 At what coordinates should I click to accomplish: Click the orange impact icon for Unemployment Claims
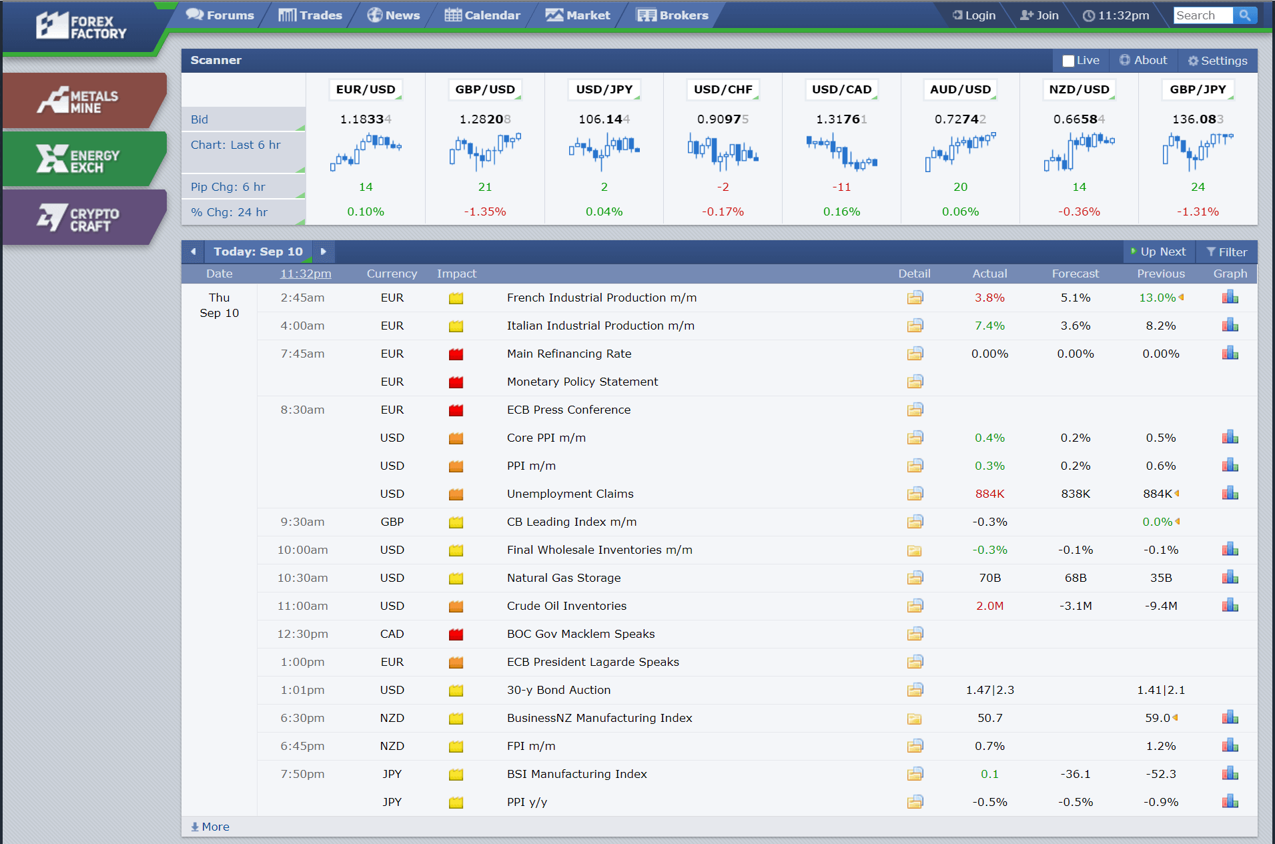click(456, 494)
